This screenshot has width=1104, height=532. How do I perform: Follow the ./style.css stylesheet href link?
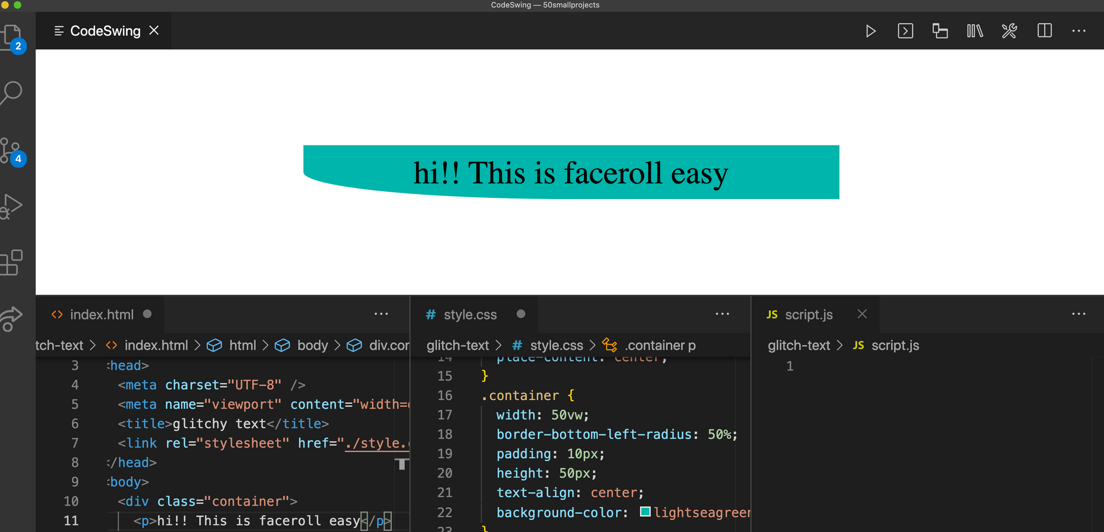[x=377, y=443]
